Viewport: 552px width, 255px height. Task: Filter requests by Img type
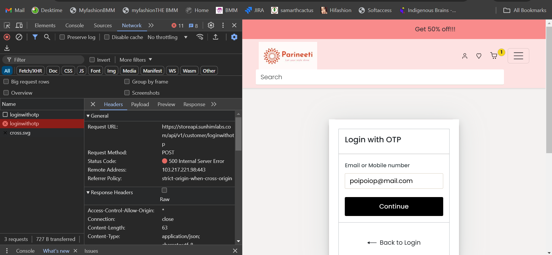(x=111, y=71)
